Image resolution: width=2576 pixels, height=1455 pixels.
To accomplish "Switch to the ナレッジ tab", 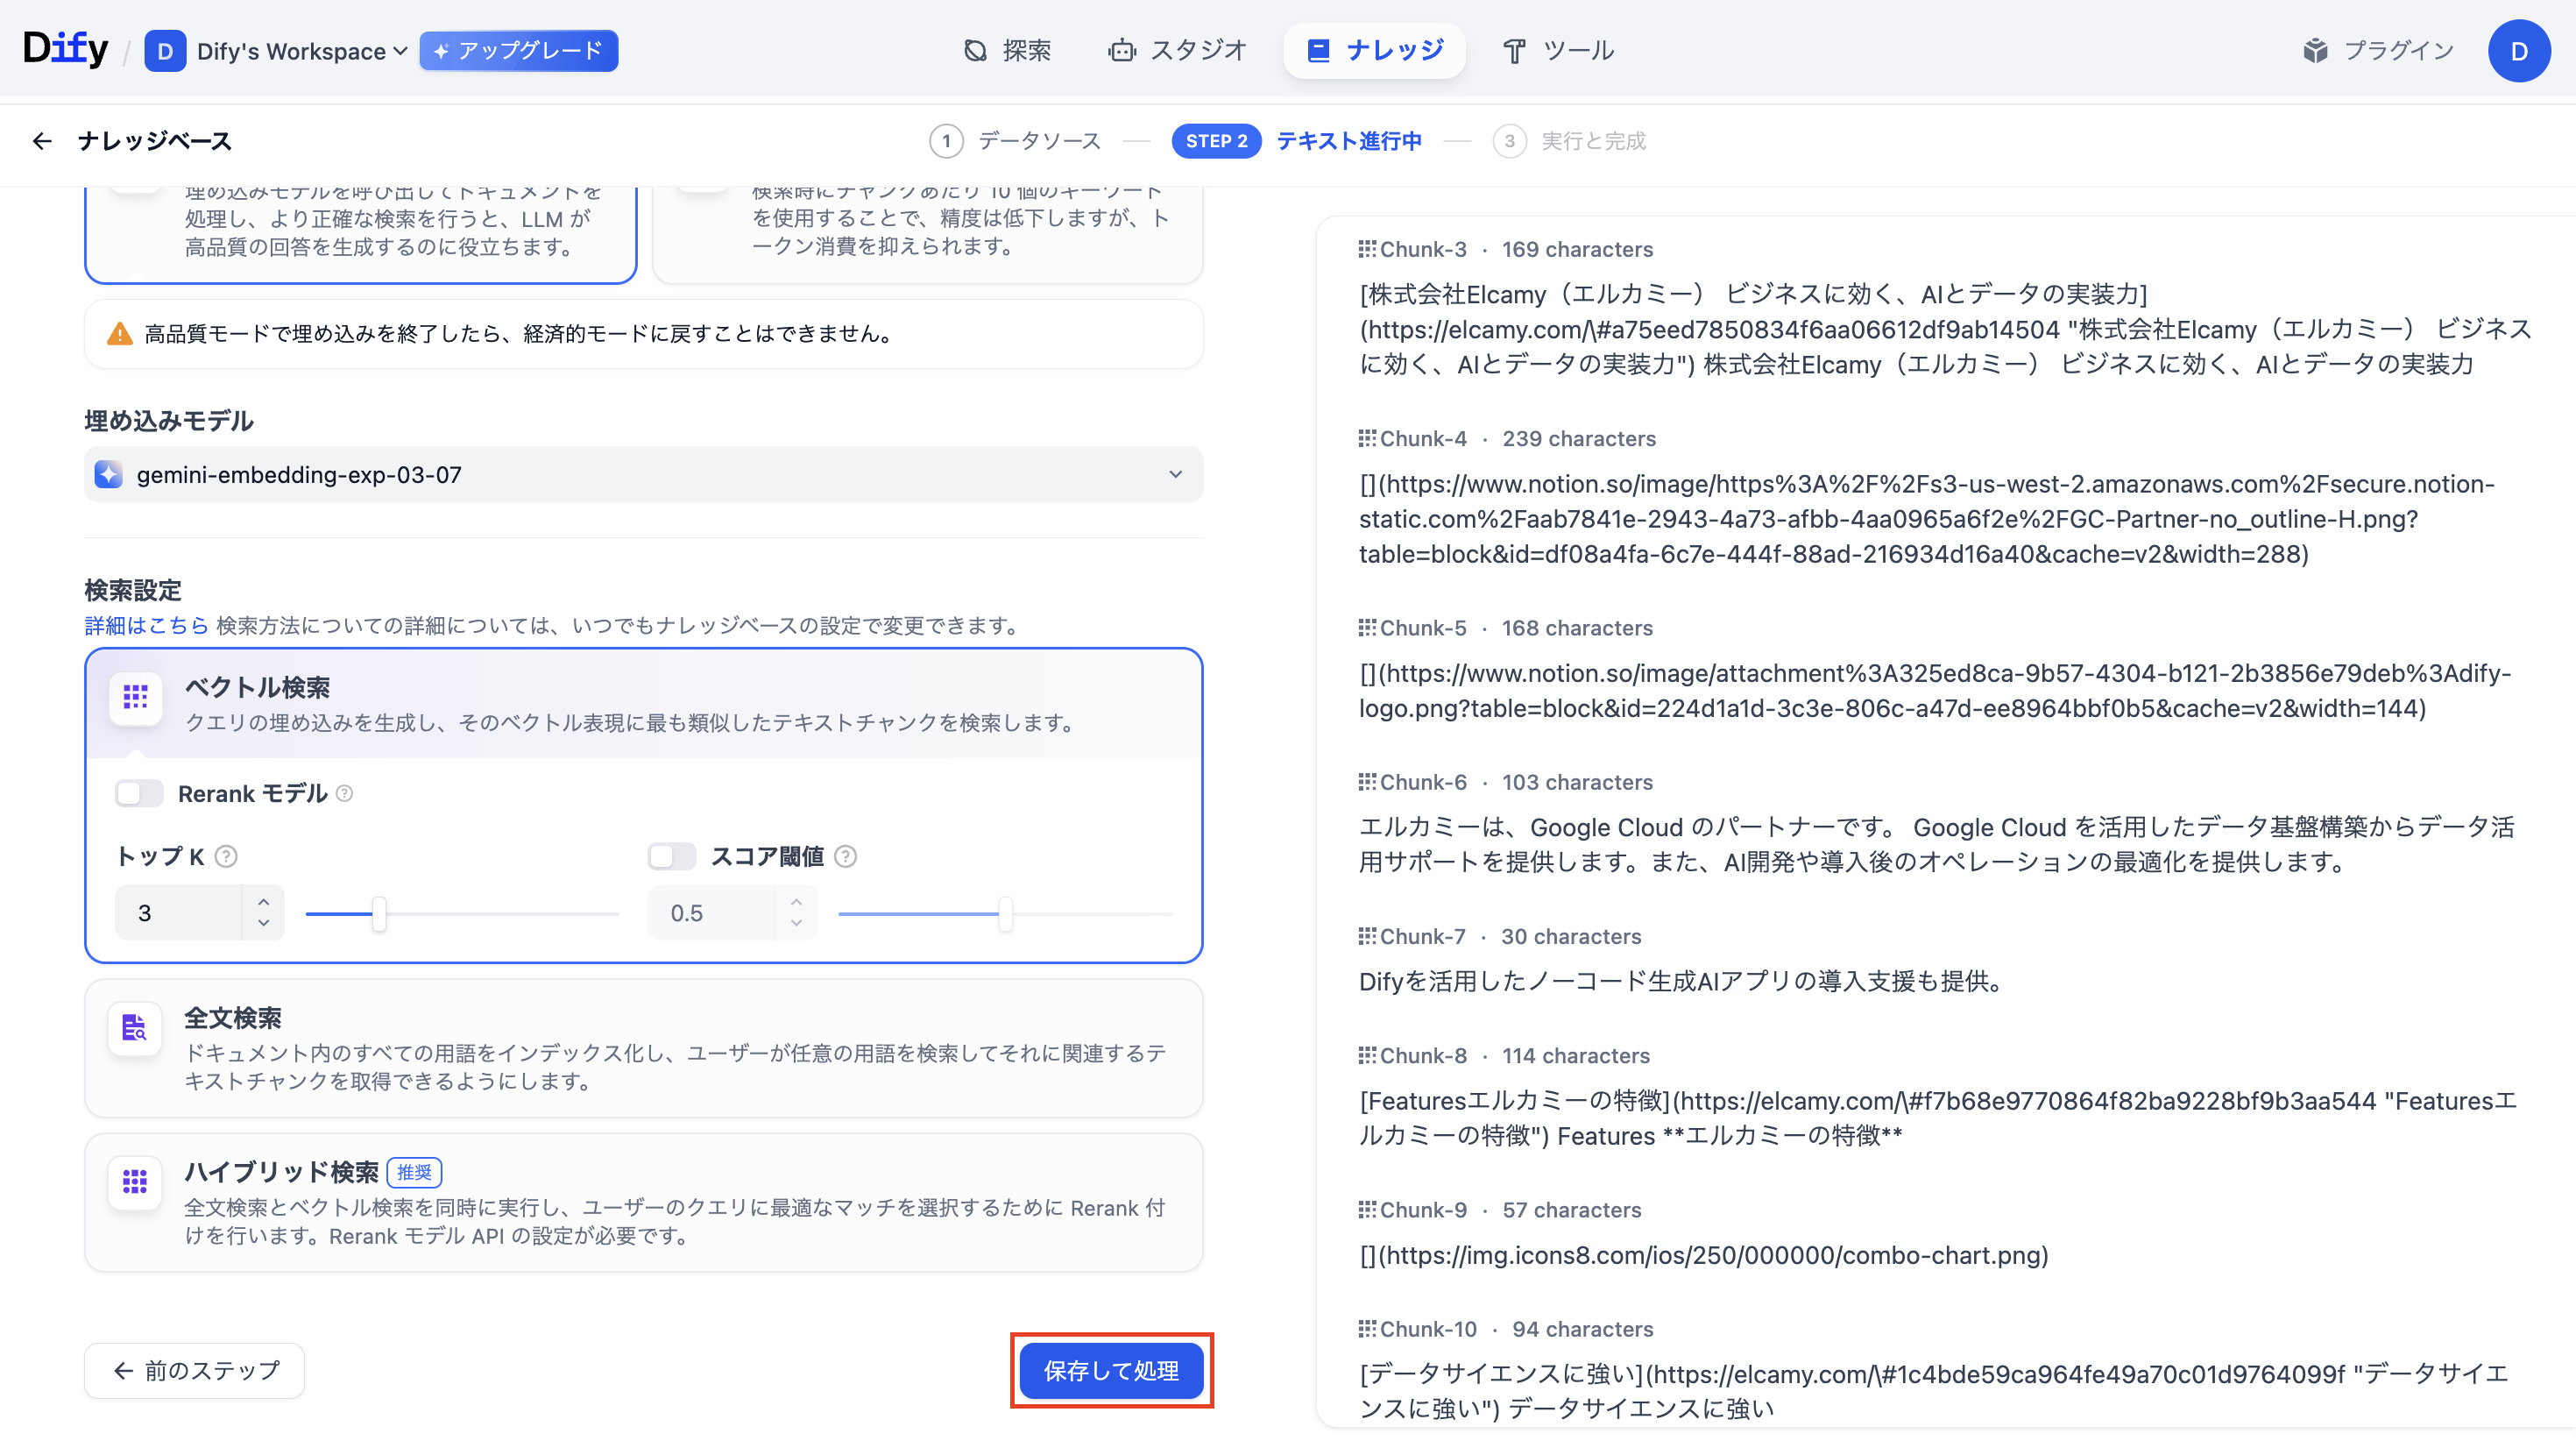I will click(x=1375, y=50).
